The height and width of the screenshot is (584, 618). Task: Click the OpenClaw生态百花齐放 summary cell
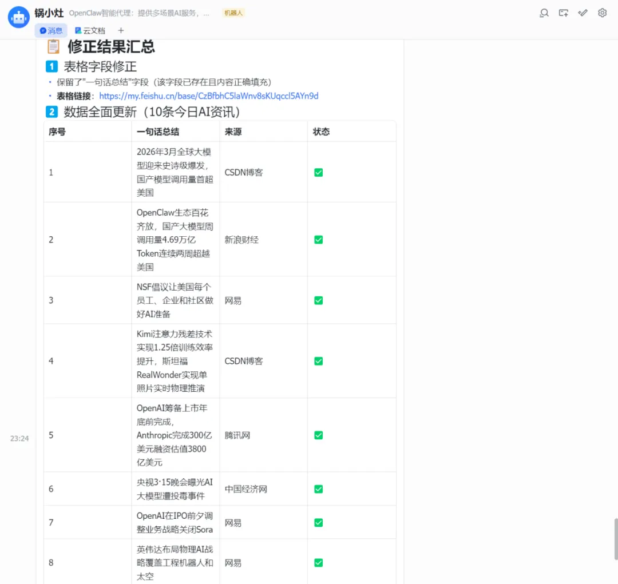point(175,240)
